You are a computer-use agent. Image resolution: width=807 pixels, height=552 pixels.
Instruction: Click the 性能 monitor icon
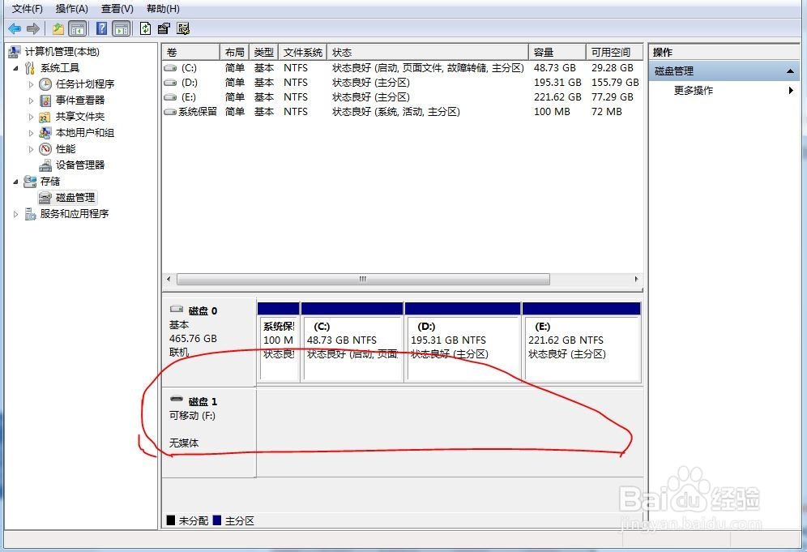click(45, 149)
